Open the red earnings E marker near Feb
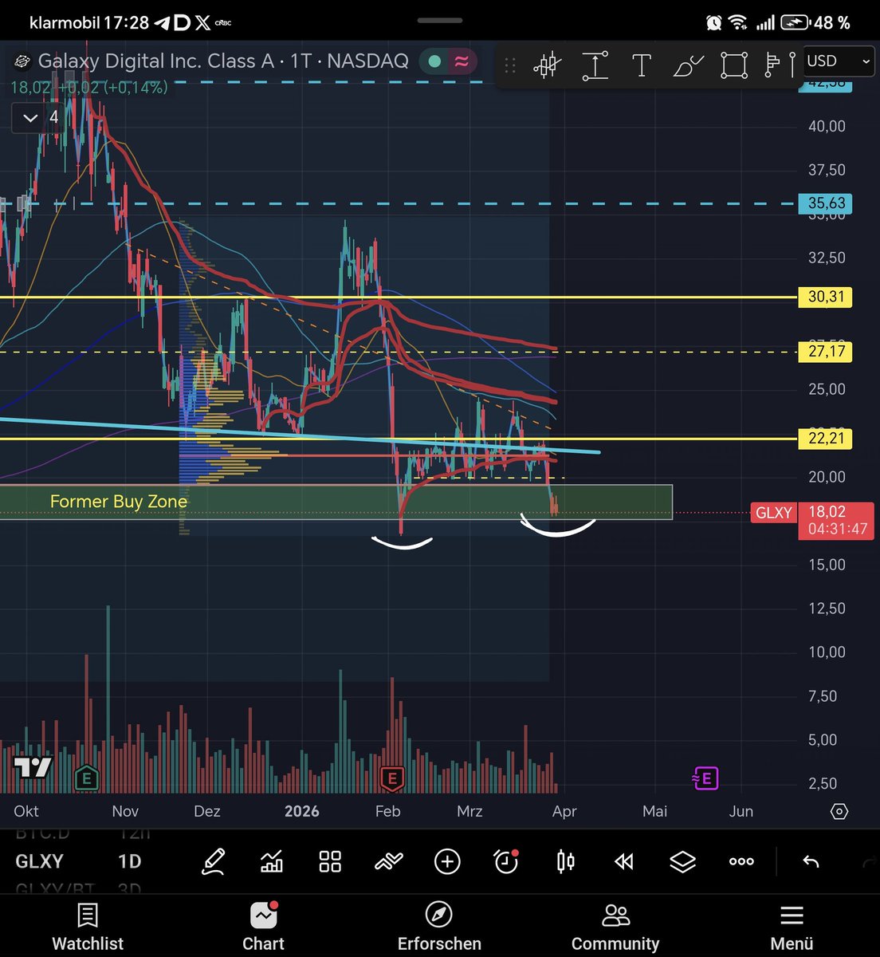 tap(391, 778)
